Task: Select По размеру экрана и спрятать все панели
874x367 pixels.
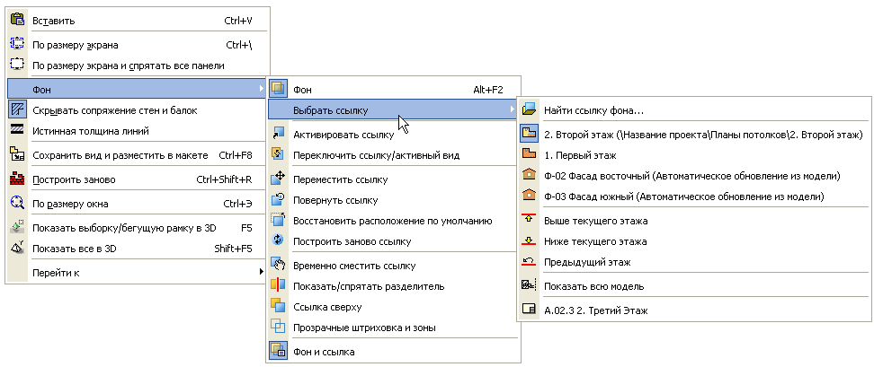Action: pos(136,66)
